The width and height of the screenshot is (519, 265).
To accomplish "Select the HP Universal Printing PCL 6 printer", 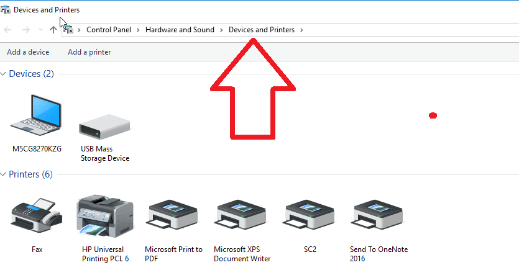I will pos(105,216).
